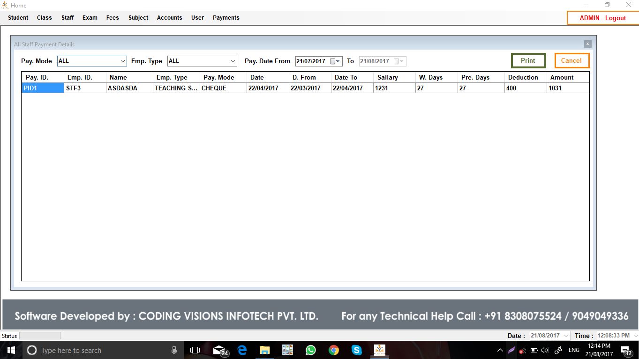Open the taskbar clock 12:14 PM
639x359 pixels.
coord(600,350)
